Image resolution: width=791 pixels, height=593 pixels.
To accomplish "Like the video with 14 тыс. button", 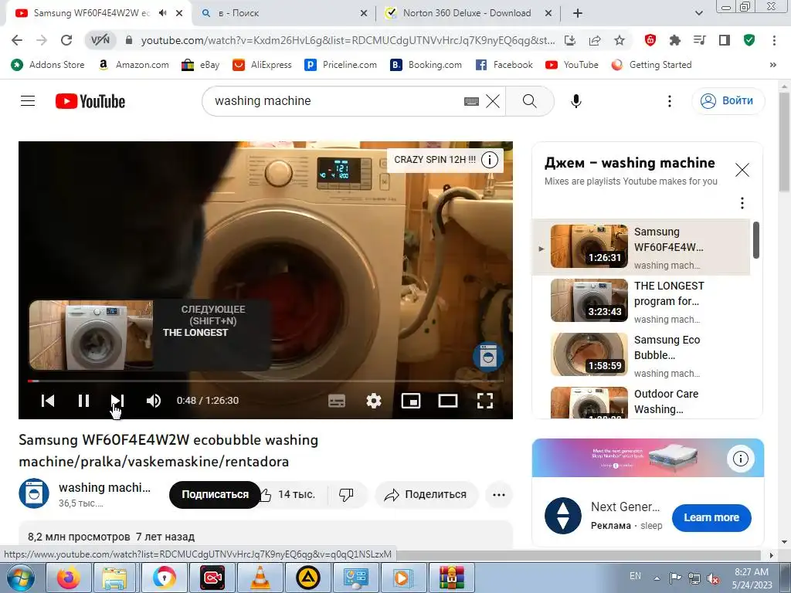I will [288, 495].
